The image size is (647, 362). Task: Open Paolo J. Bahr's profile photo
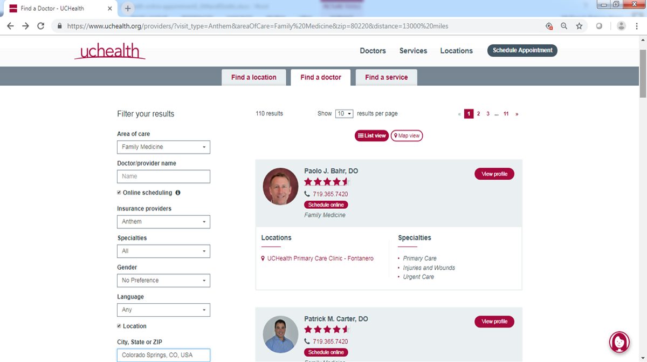click(280, 186)
